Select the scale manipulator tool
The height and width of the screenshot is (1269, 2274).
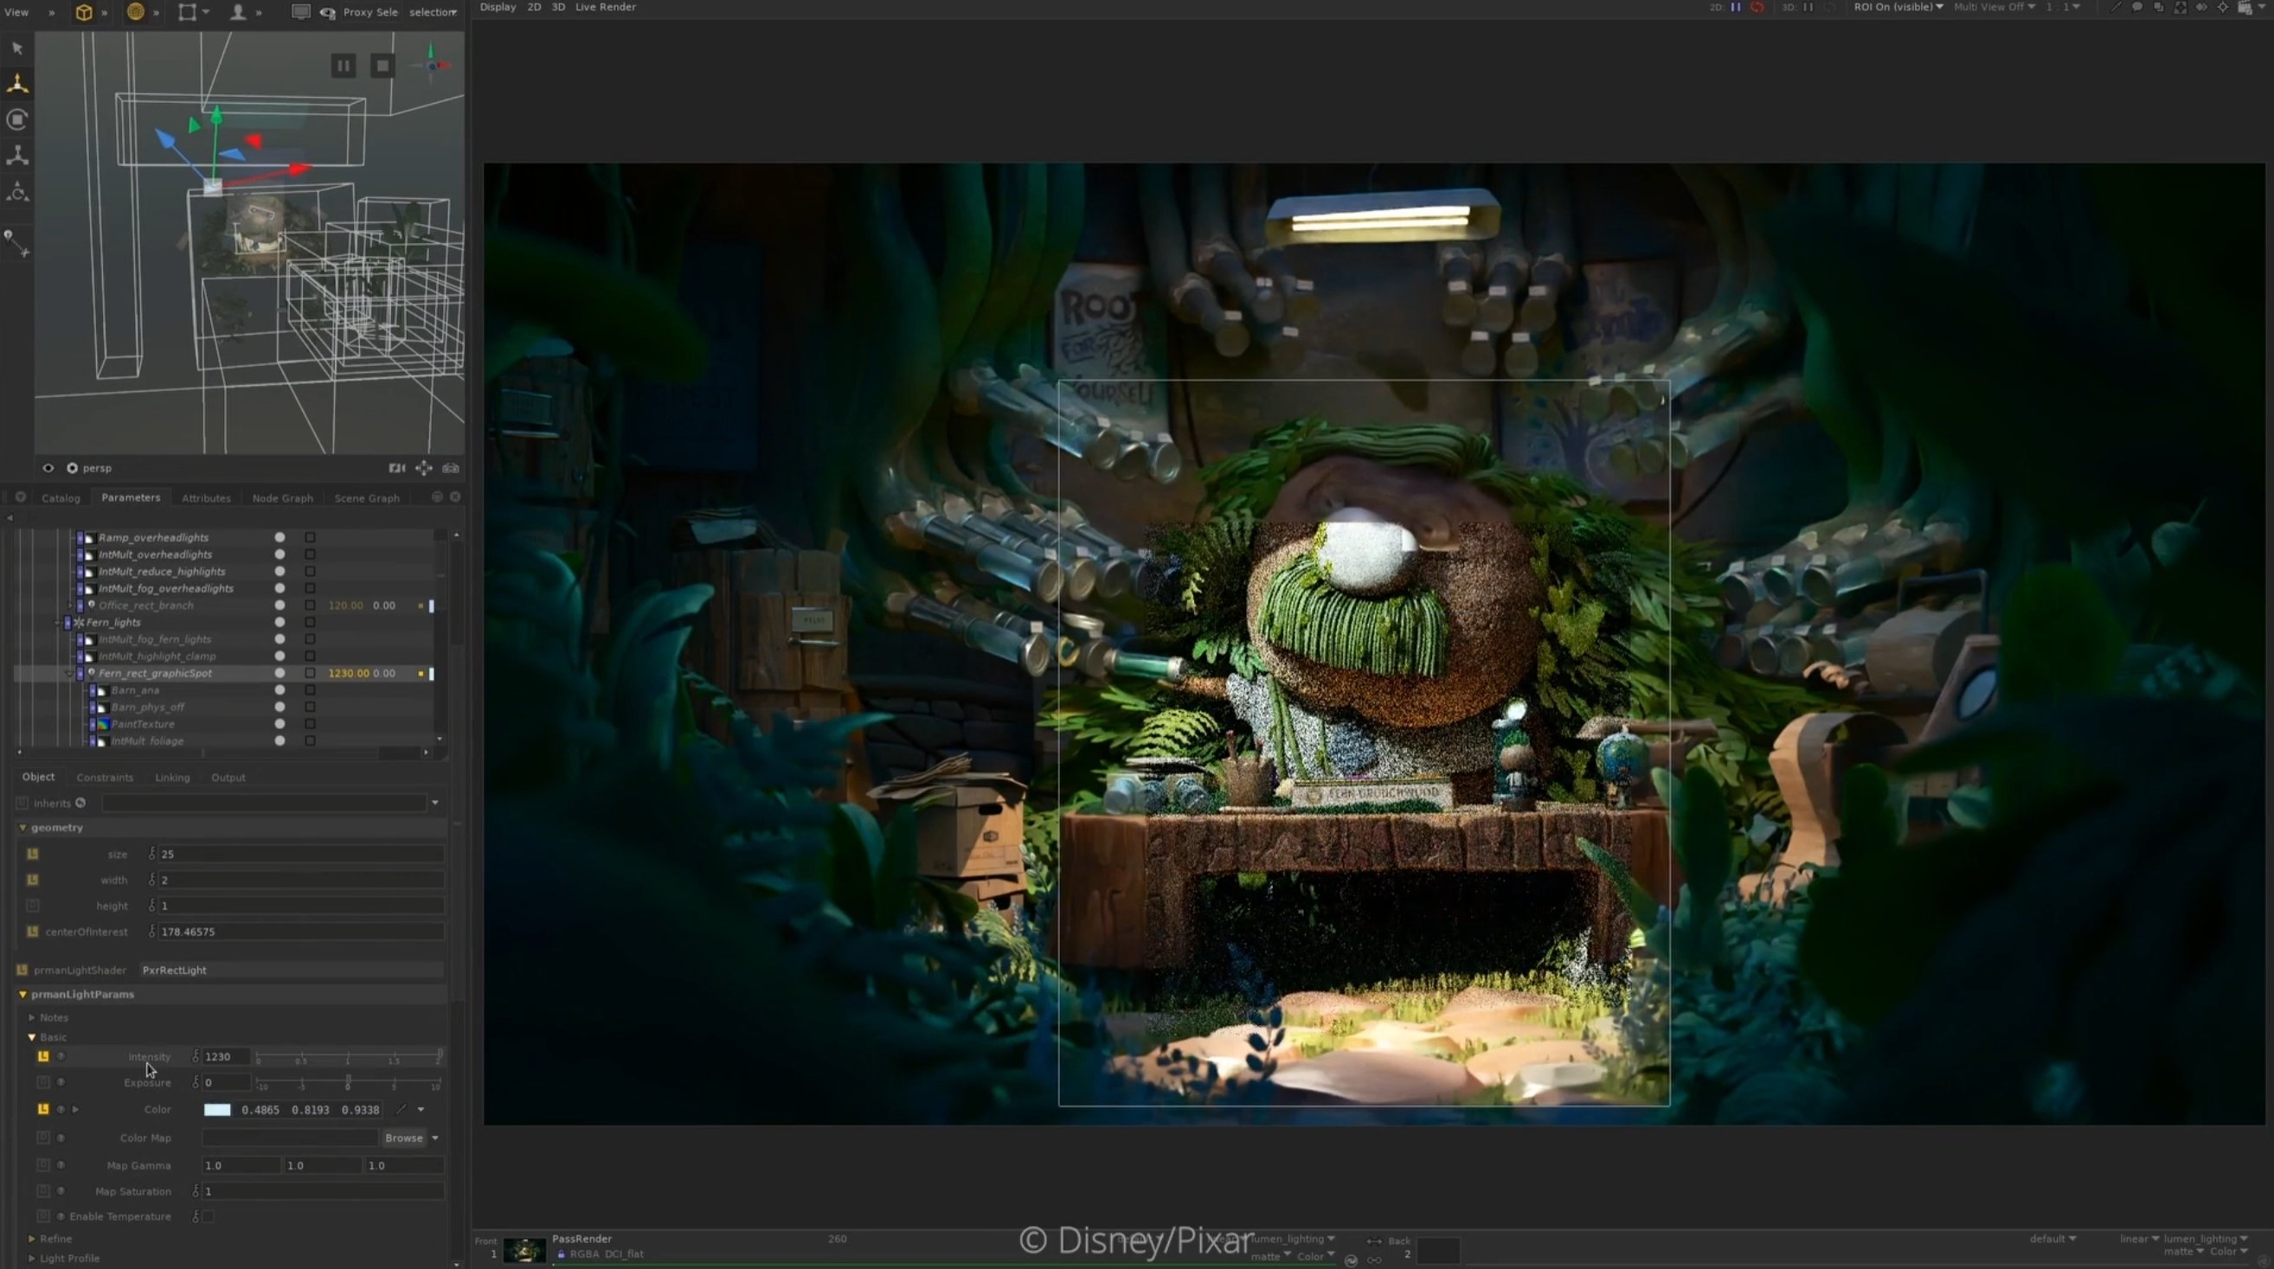[x=17, y=157]
